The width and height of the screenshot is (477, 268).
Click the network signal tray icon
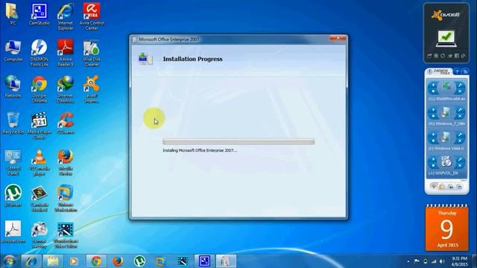tap(434, 261)
